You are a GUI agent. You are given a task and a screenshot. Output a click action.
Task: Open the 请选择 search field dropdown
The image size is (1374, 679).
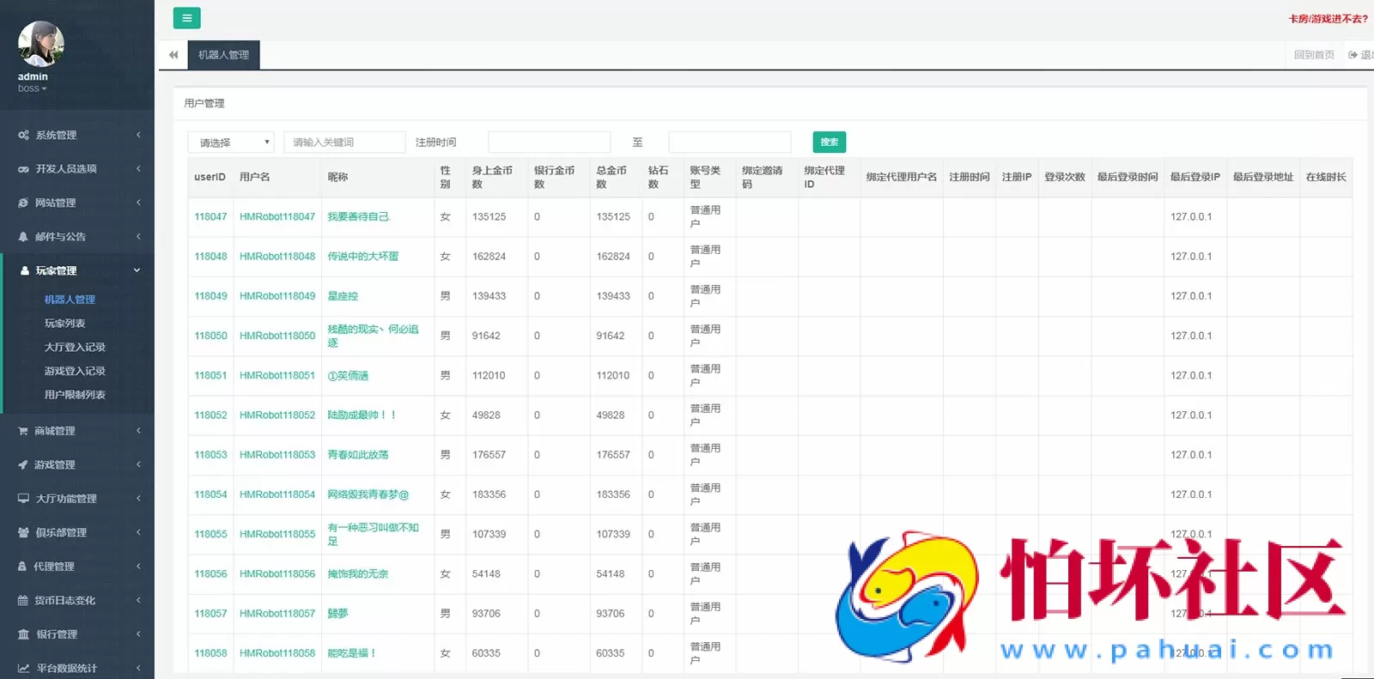(230, 142)
